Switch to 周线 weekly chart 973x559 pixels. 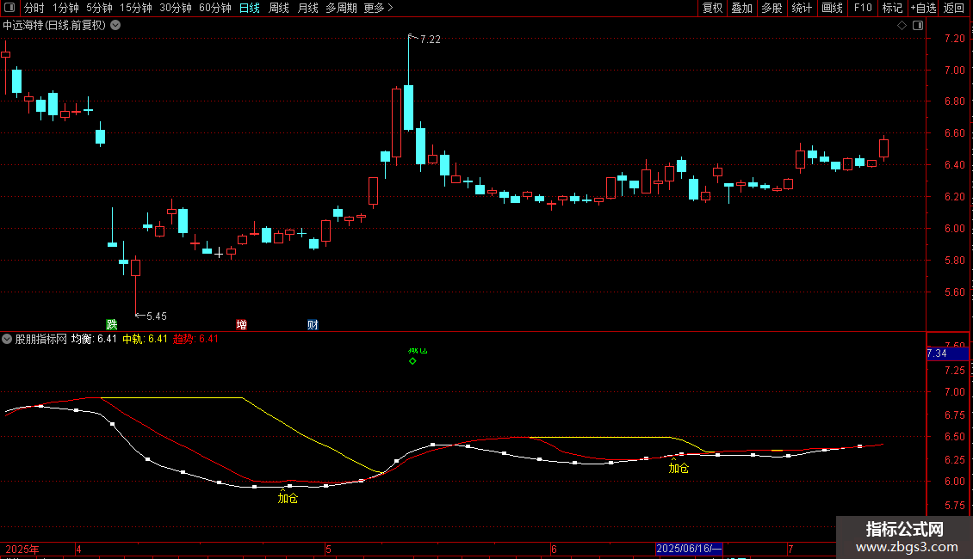(279, 8)
